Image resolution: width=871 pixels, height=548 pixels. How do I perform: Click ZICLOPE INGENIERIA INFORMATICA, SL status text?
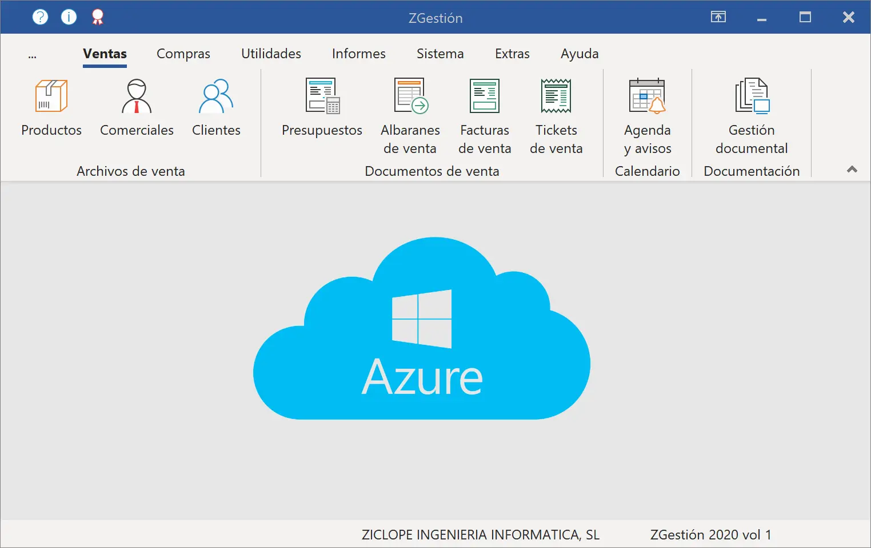click(x=481, y=535)
